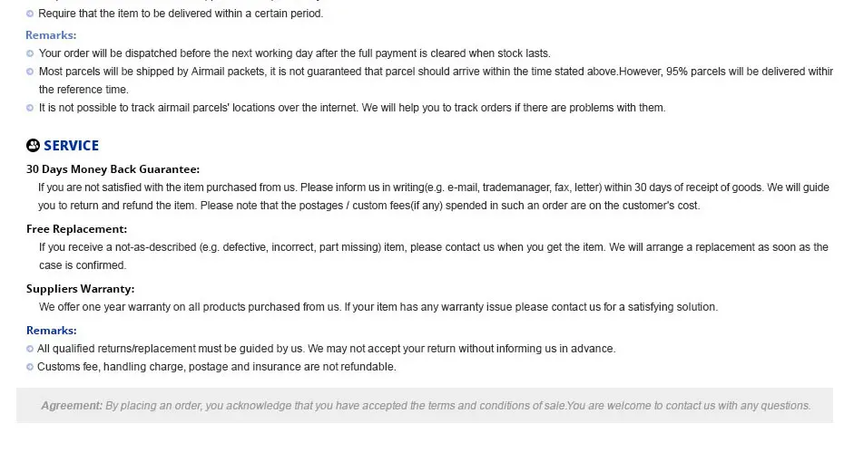Click the "If you are not satisfied" paragraph

pos(433,188)
